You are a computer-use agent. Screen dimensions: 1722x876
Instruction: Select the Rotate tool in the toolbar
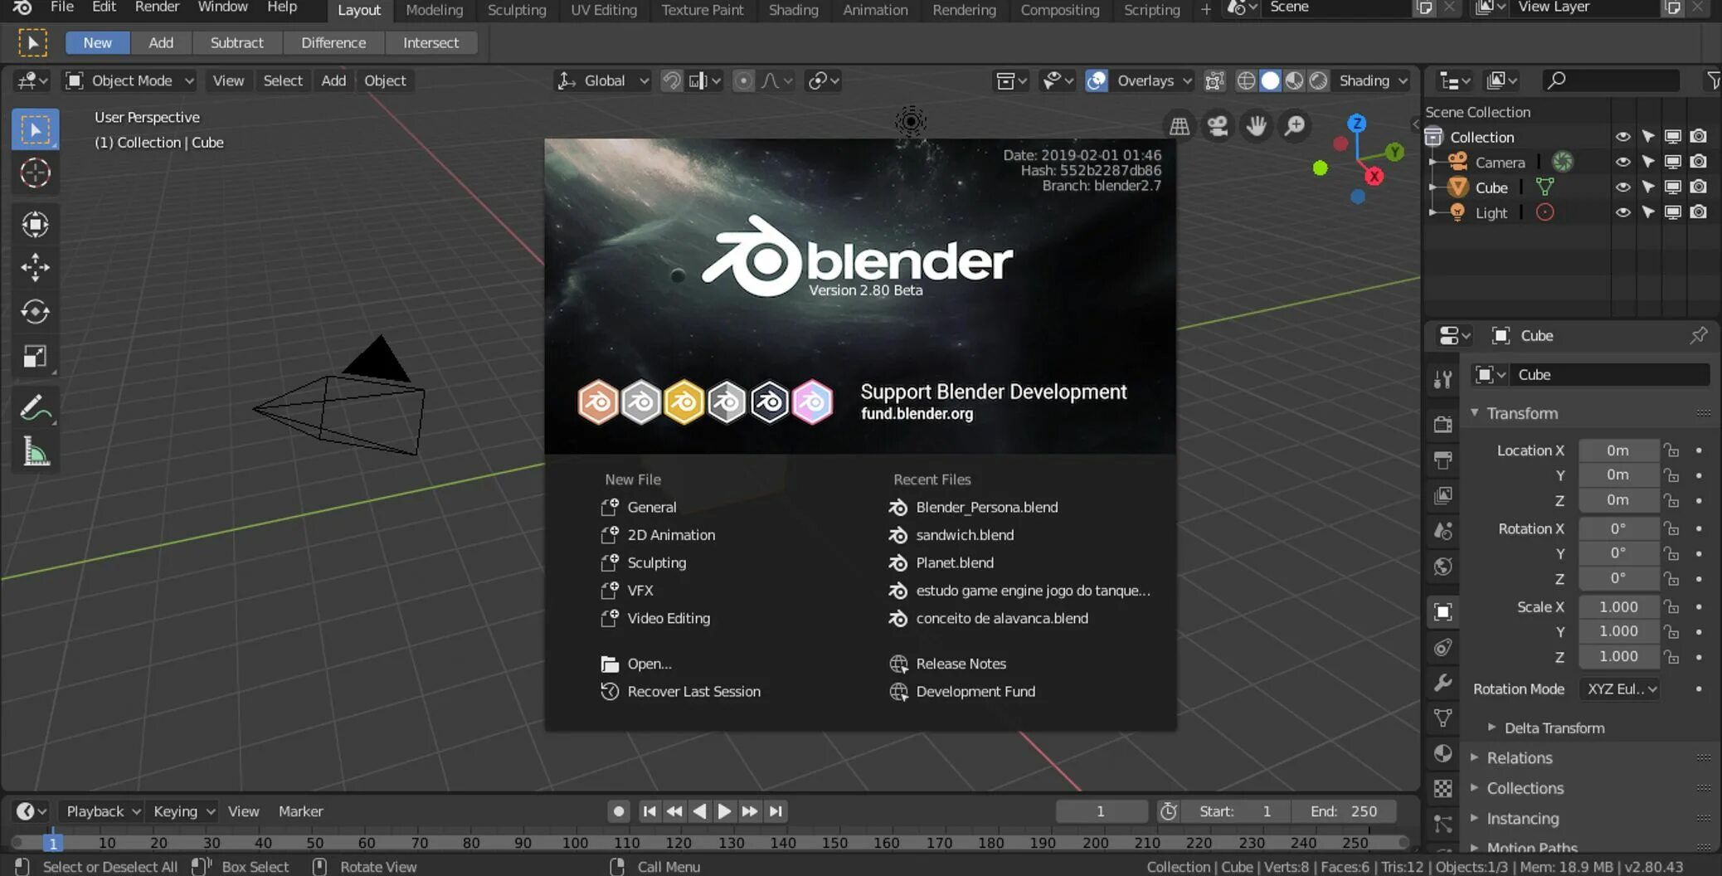click(35, 312)
